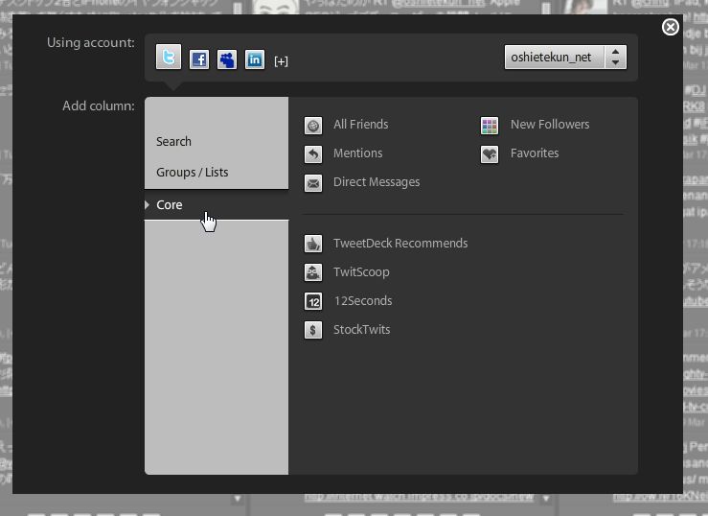This screenshot has height=516, width=708.
Task: Click the StockTwits dollar icon
Action: [313, 330]
